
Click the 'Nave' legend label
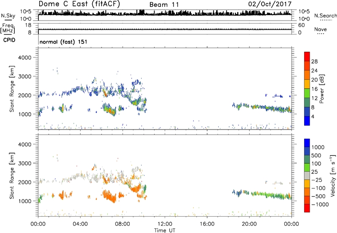[x=320, y=29]
